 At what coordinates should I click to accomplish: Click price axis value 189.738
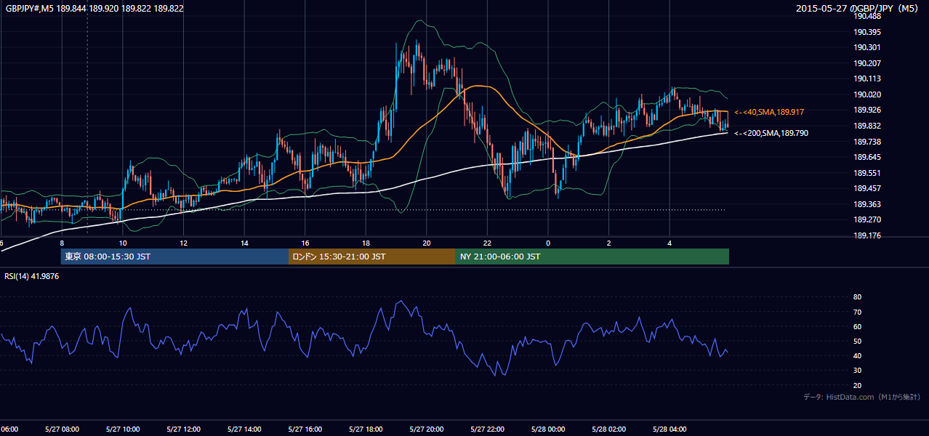(867, 142)
